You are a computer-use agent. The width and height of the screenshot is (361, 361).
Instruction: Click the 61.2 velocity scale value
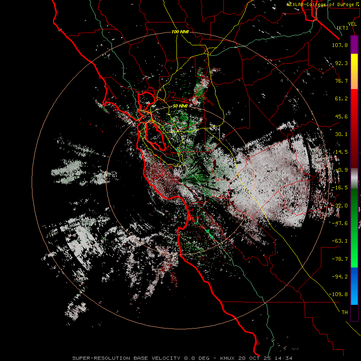341,99
